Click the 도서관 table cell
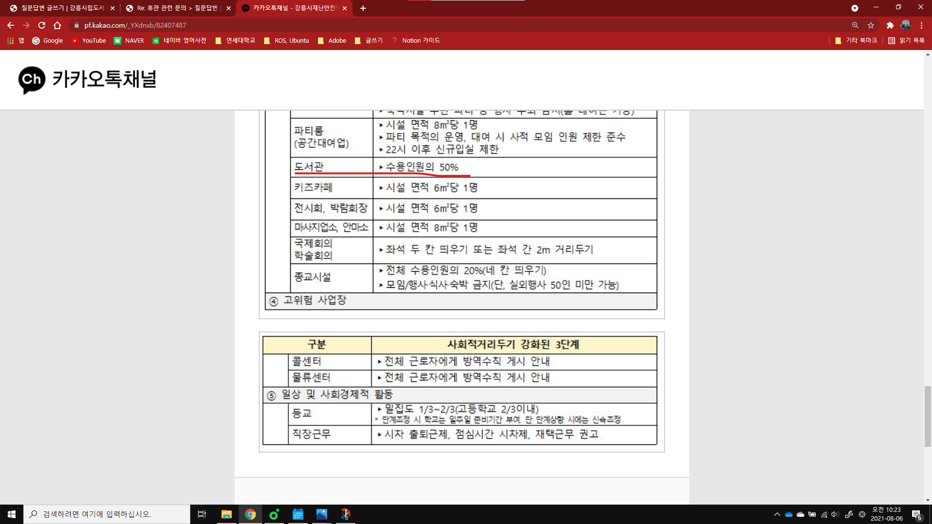This screenshot has width=932, height=524. (332, 167)
